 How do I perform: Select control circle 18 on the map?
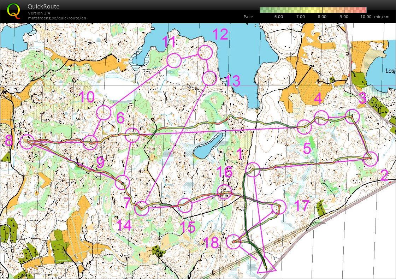(234, 242)
